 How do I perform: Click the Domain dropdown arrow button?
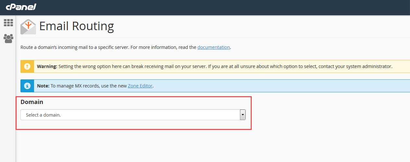[242, 115]
